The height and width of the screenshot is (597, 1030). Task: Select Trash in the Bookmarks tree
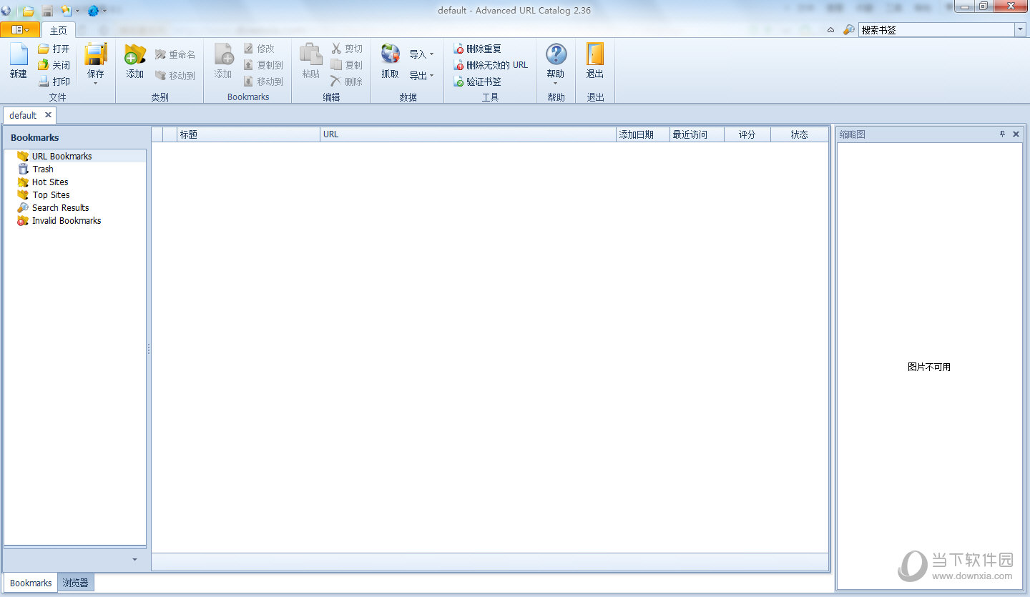43,169
